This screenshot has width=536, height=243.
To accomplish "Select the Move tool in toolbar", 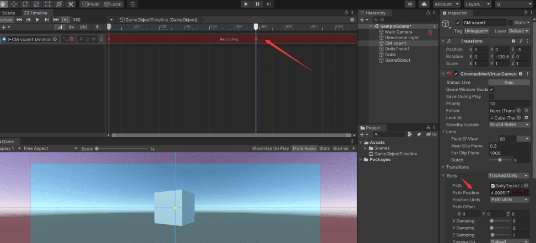I will (x=13, y=4).
